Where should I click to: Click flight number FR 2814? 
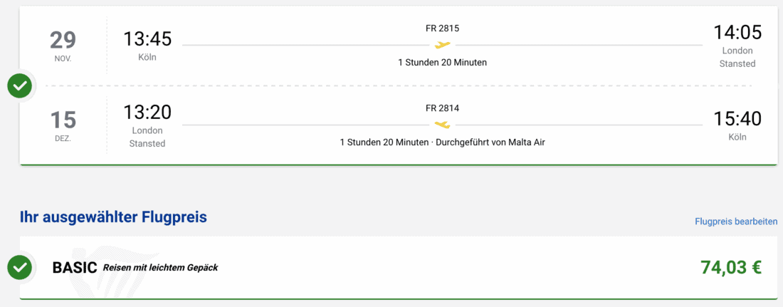(443, 108)
